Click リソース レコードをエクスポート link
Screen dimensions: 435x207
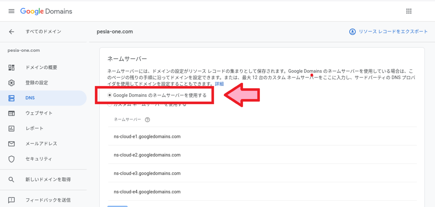(393, 32)
